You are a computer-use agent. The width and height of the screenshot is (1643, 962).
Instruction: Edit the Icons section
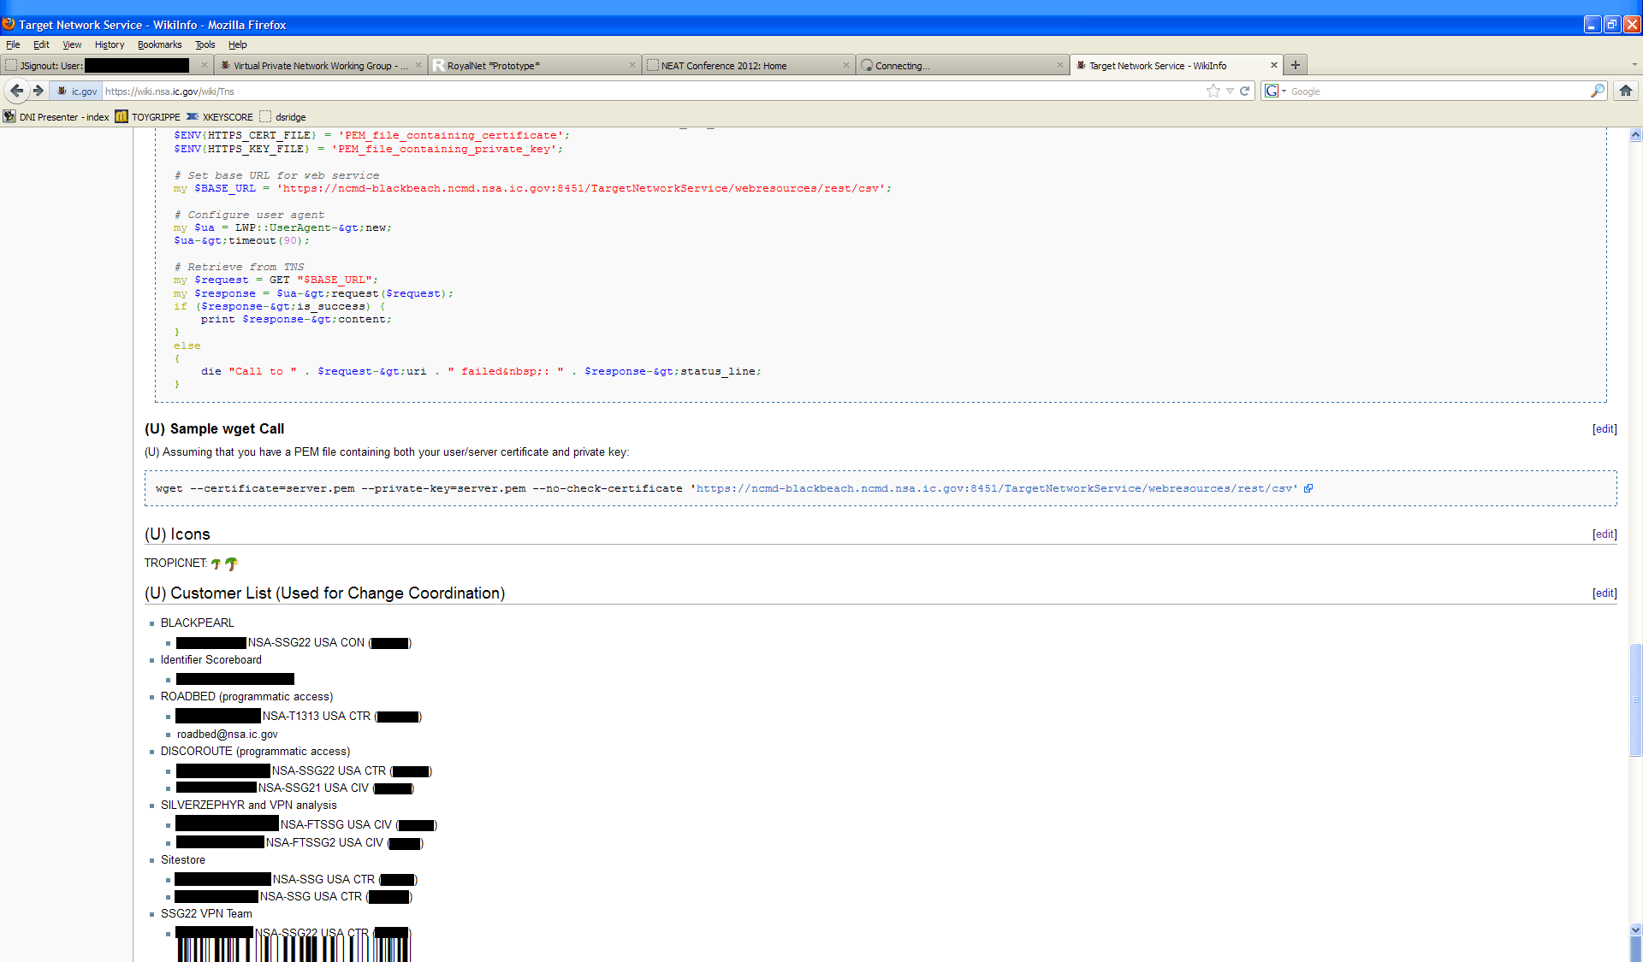[1604, 534]
